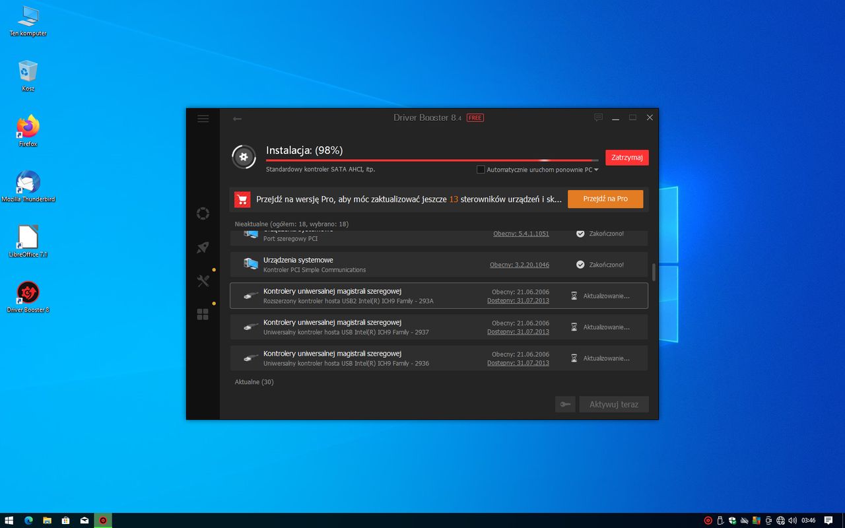This screenshot has height=528, width=845.
Task: Open the Kosz recycle bin icon
Action: (28, 75)
